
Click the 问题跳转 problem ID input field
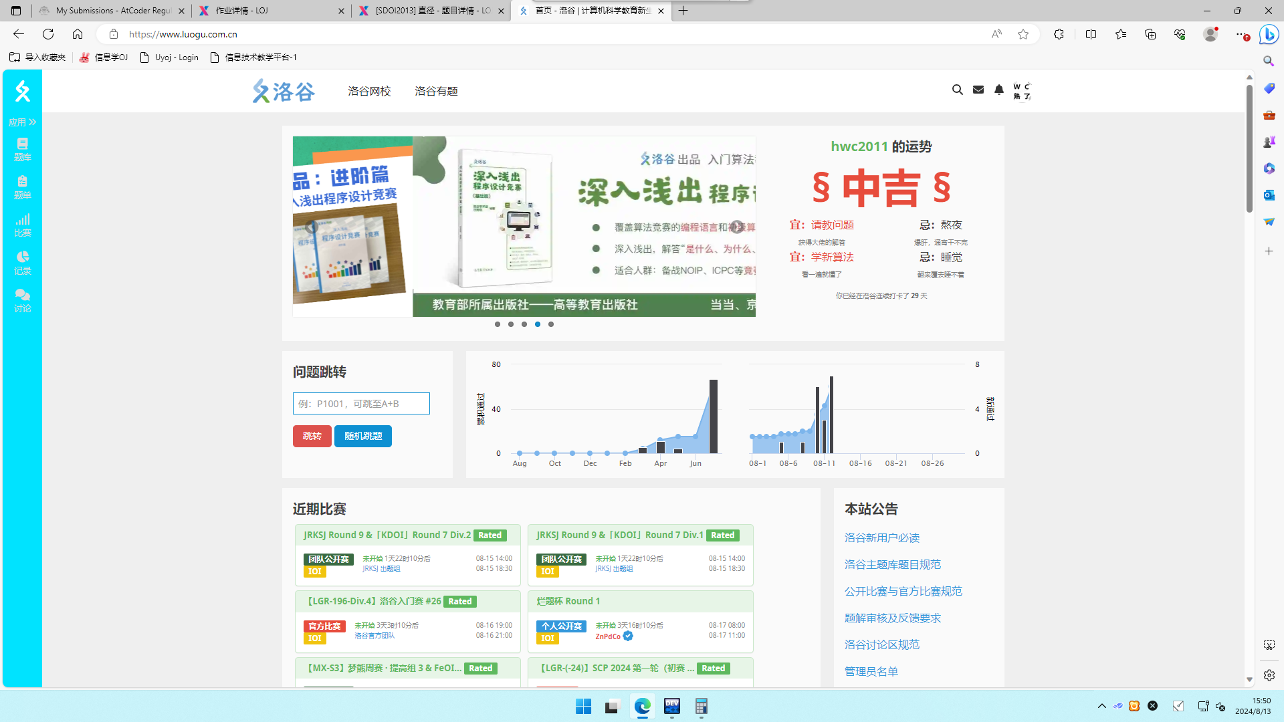tap(361, 403)
